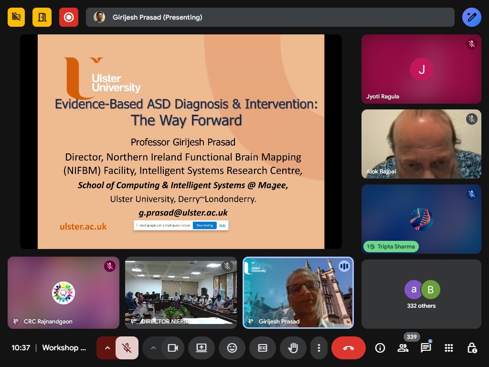Click the red recording indicator button
The image size is (489, 367).
[69, 17]
